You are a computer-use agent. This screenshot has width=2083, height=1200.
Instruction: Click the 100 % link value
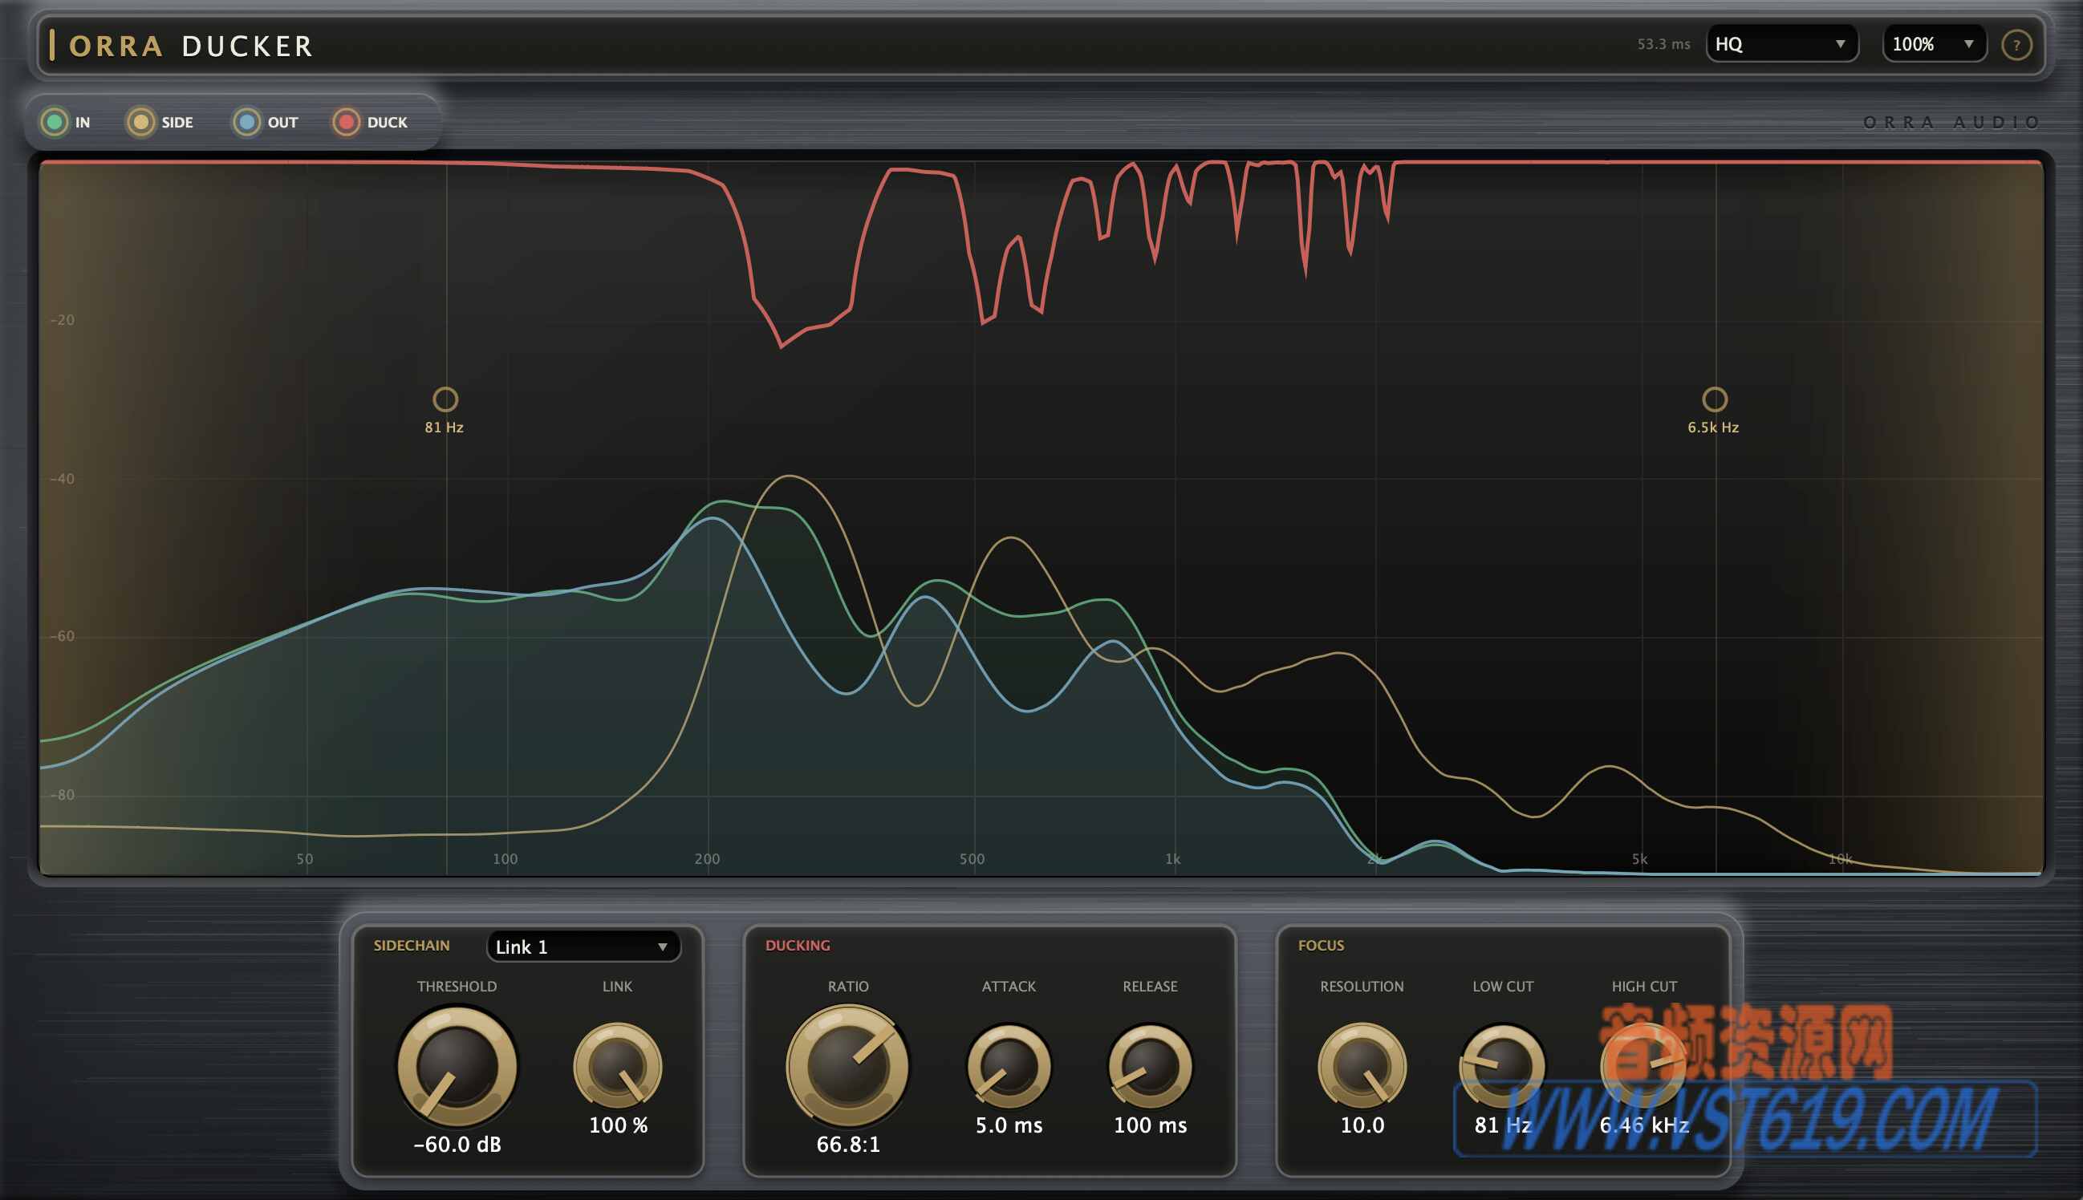coord(618,1125)
